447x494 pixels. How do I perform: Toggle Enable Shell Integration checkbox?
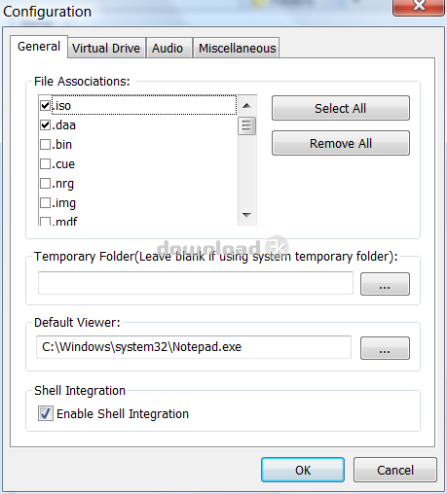click(x=46, y=413)
